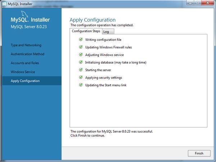Viewport: 216px width, 162px height.
Task: Click green check beside Writing configuration file
Action: [81, 39]
